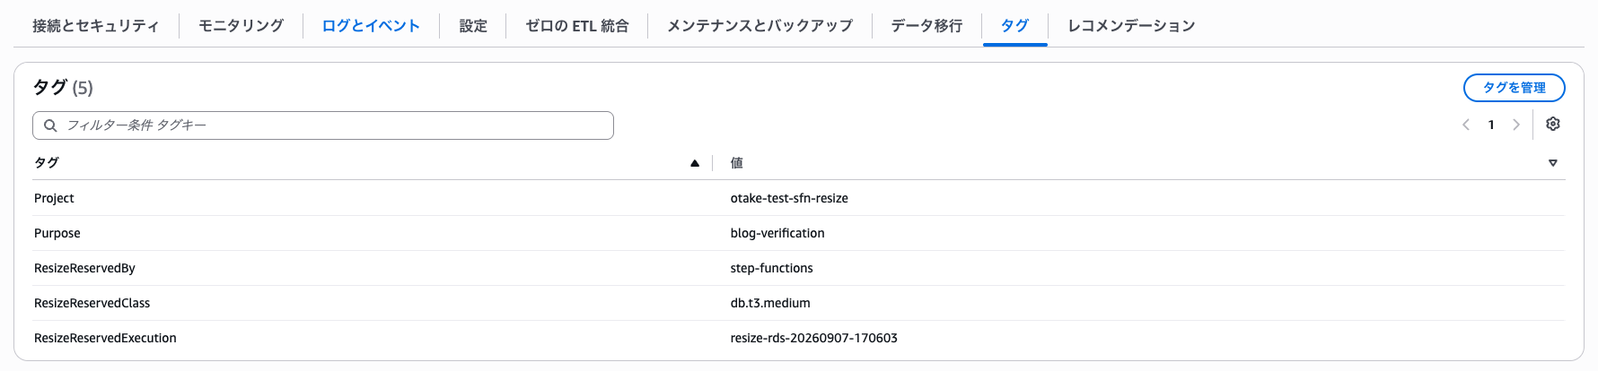1598x371 pixels.
Task: Open the モニタリング tab
Action: tap(241, 26)
